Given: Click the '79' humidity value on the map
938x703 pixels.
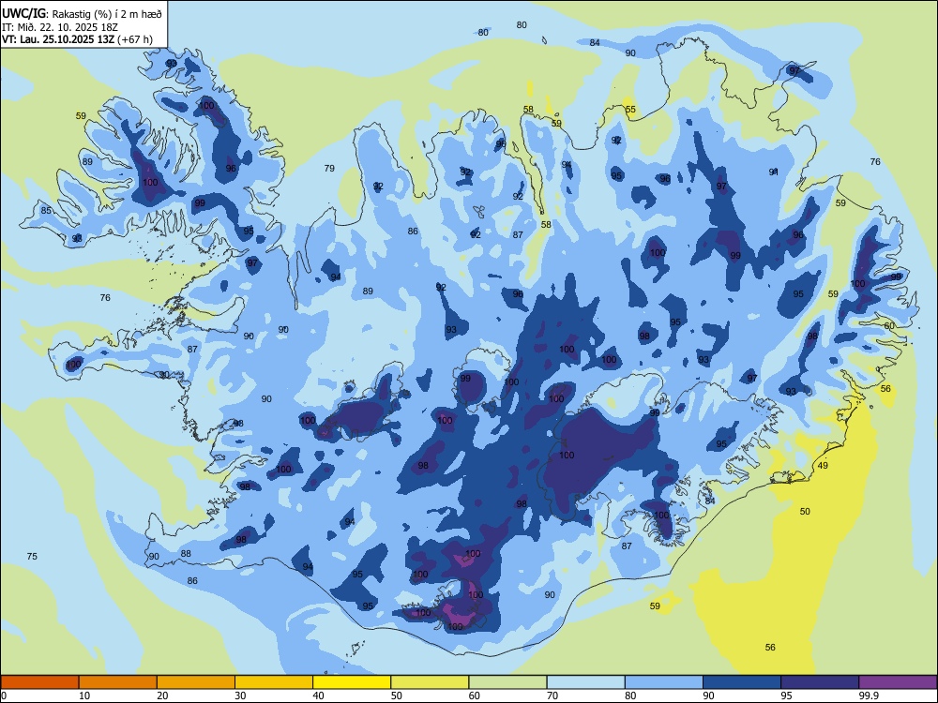Looking at the screenshot, I should 329,168.
